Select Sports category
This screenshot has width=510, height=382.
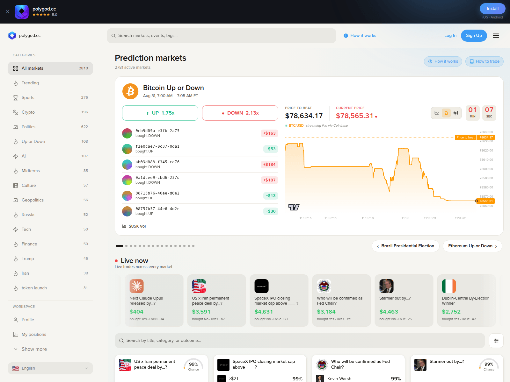[x=50, y=98]
